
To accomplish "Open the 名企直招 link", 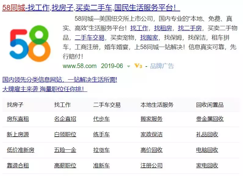I will (65, 119).
